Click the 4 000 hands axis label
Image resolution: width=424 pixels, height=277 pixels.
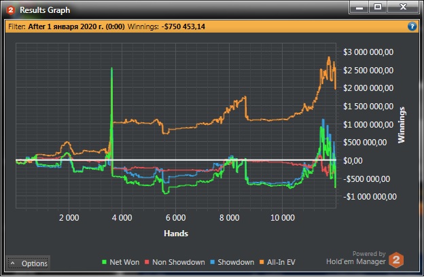(x=122, y=218)
